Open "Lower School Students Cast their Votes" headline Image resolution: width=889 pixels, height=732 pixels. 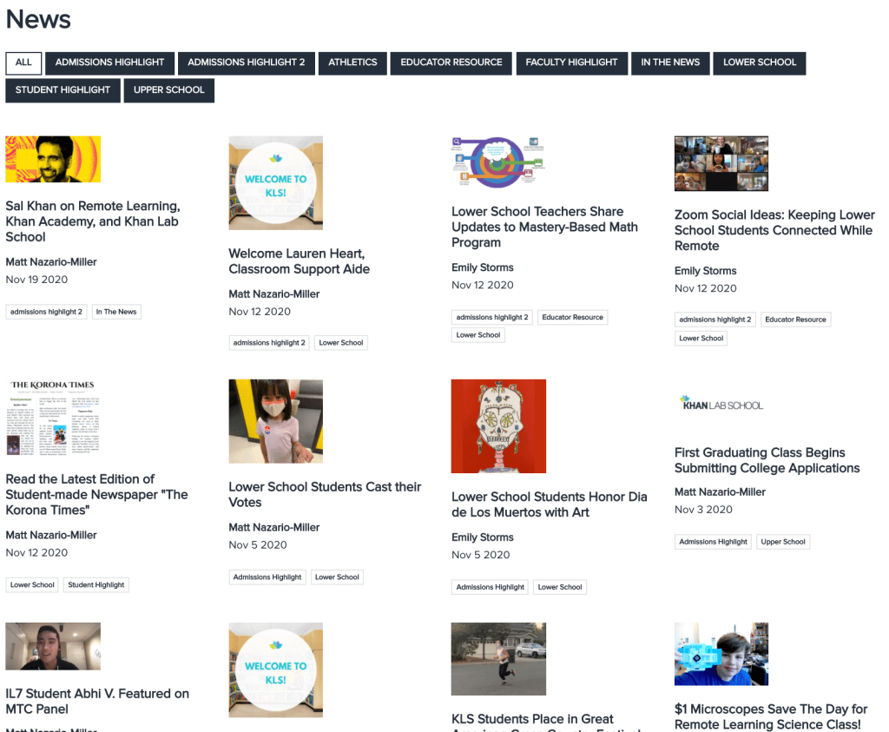point(325,494)
